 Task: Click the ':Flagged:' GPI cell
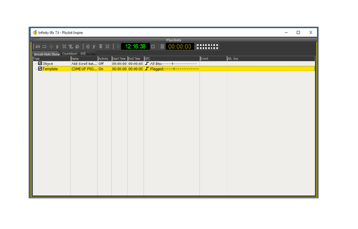(x=172, y=69)
